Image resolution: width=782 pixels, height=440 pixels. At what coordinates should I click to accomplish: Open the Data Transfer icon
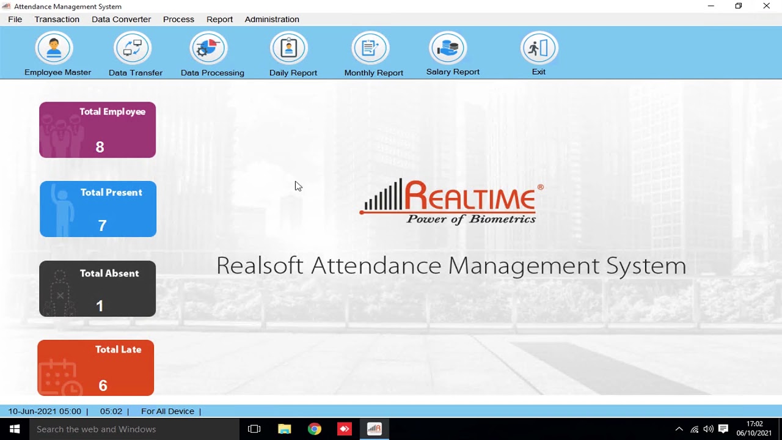pos(133,48)
